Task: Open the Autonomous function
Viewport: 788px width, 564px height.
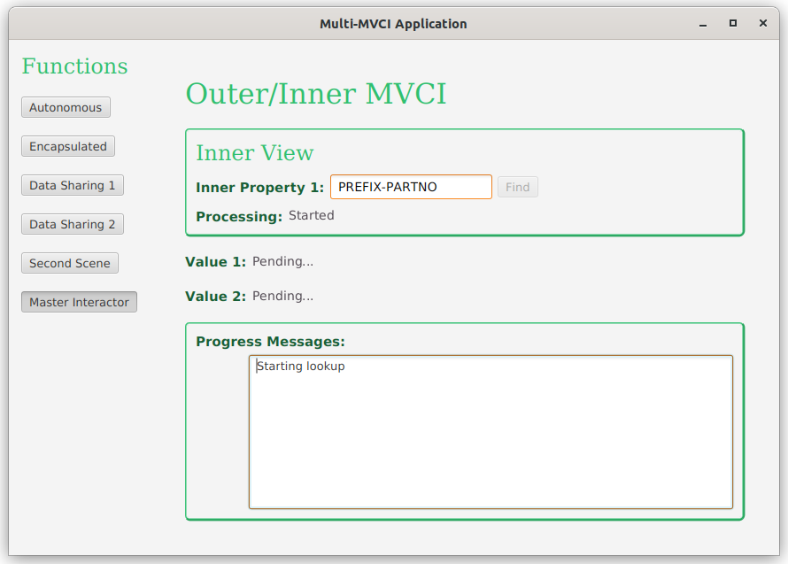Action: 66,107
